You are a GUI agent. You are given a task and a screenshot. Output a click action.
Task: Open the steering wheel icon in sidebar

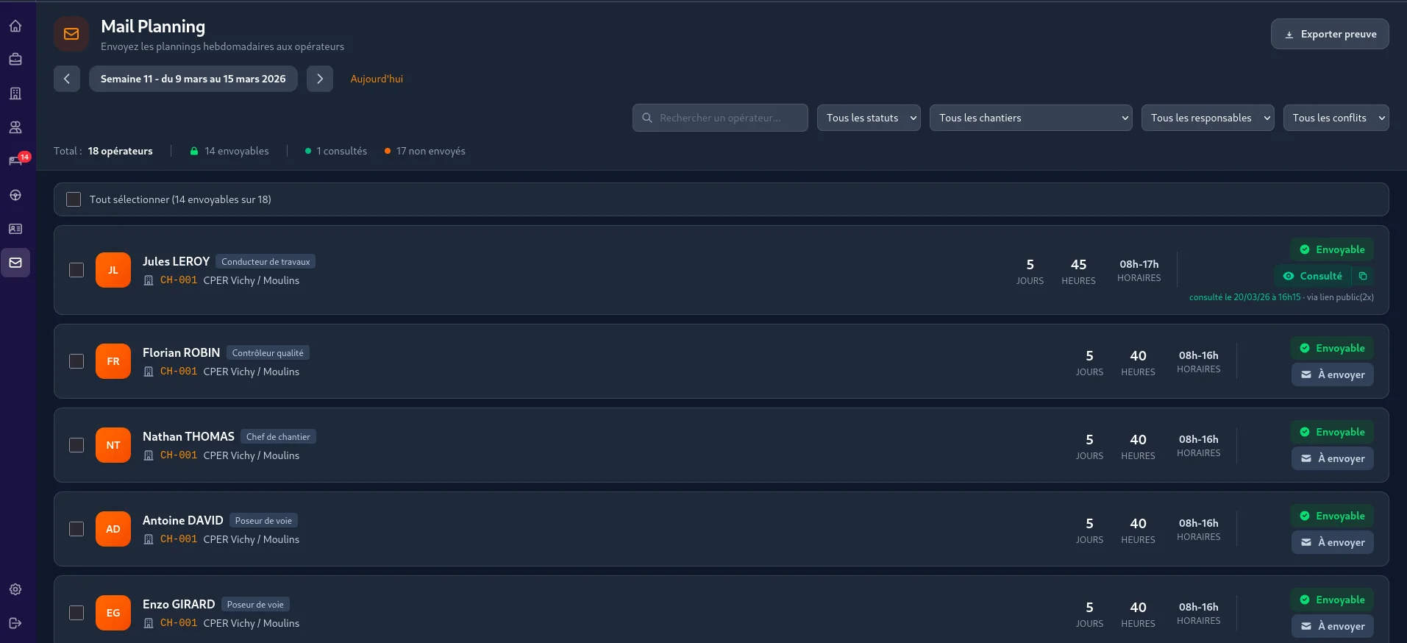click(15, 195)
